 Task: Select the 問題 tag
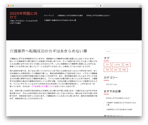[x=127, y=65]
